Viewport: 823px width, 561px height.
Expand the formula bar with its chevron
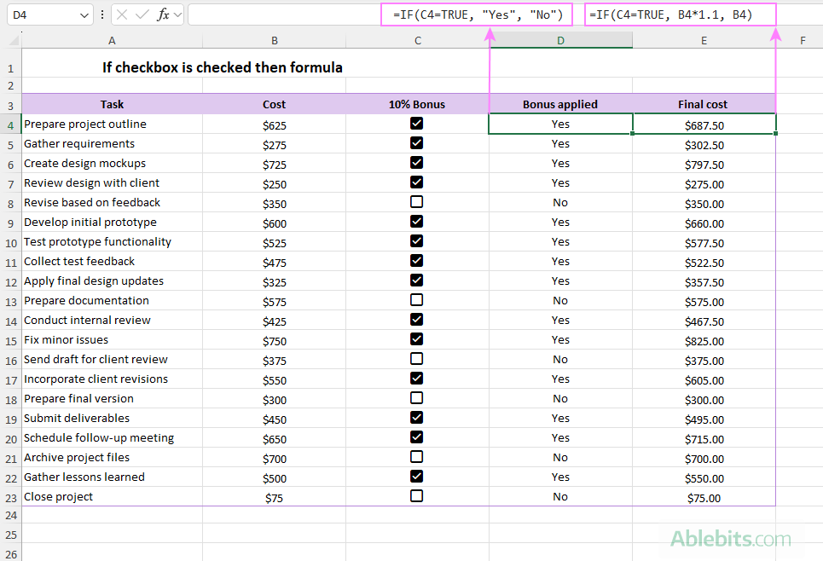[x=177, y=14]
